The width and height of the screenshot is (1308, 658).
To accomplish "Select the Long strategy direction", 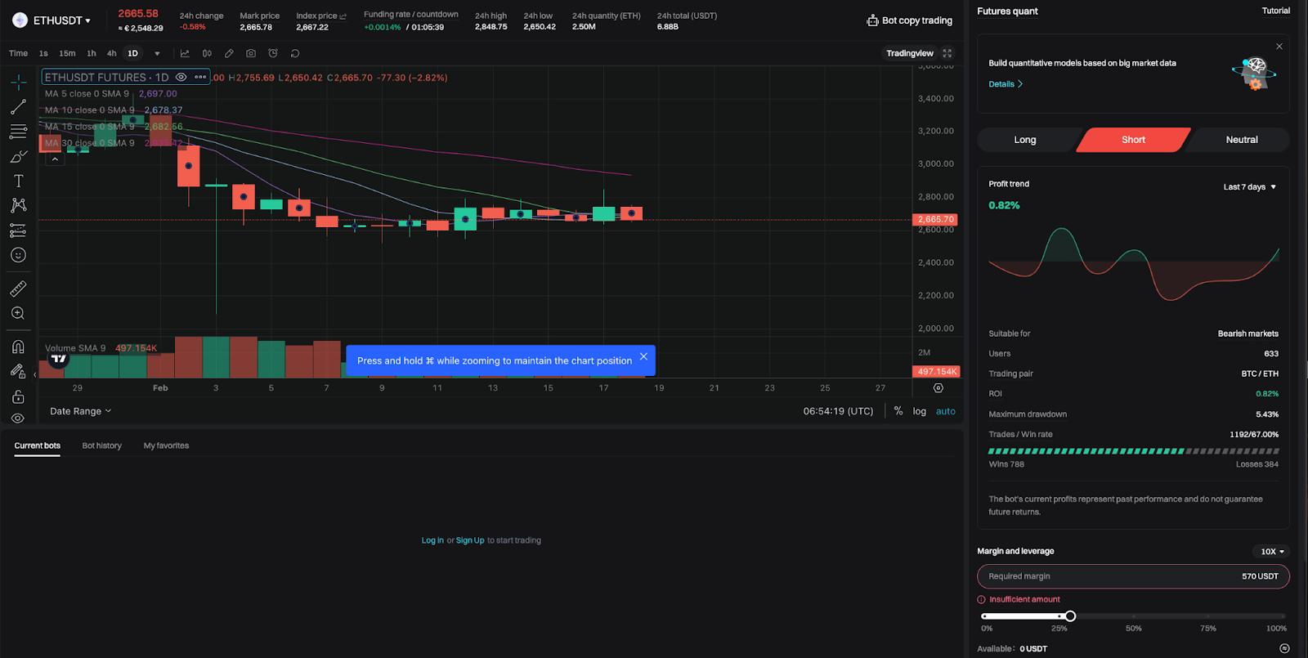I will 1025,140.
